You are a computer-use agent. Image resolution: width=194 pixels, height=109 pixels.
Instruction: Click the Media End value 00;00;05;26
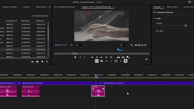[41, 50]
